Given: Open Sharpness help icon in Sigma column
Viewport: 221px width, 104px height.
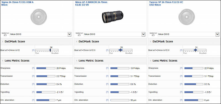Looking at the screenshot, I should tap(33, 68).
